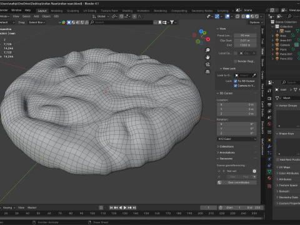The height and width of the screenshot is (225, 300).
Task: Click the eyedropper next to Lock to Object
Action: coord(254,75)
